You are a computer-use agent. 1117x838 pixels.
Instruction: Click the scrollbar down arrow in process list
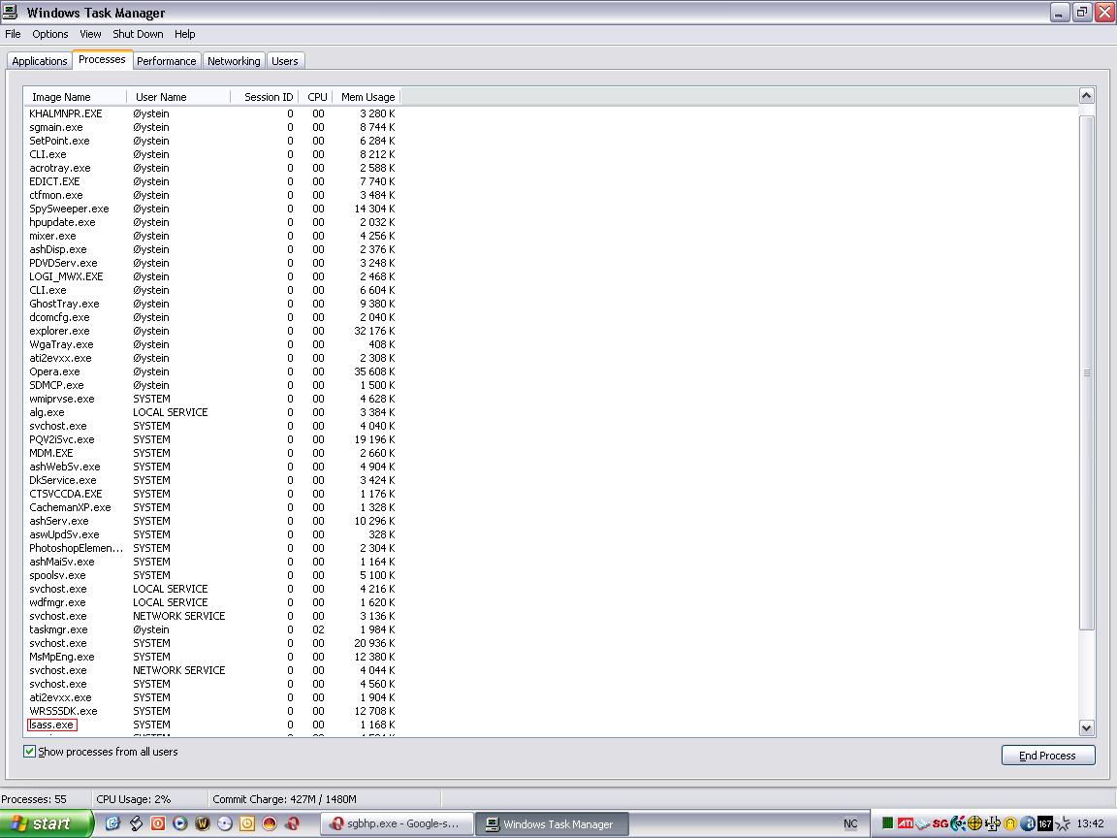pyautogui.click(x=1086, y=727)
